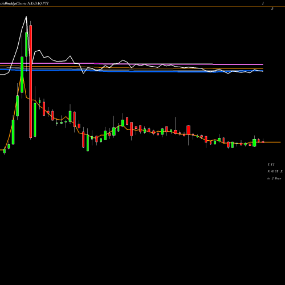
Task: Click the magenta horizontal moving average line
Action: [x=132, y=64]
